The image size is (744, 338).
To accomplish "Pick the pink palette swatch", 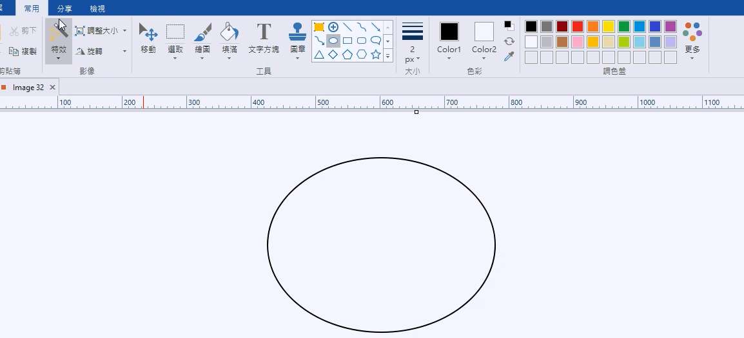I will [x=578, y=42].
